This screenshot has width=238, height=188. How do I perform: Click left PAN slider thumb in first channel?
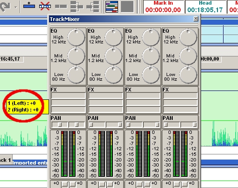(x=60, y=125)
